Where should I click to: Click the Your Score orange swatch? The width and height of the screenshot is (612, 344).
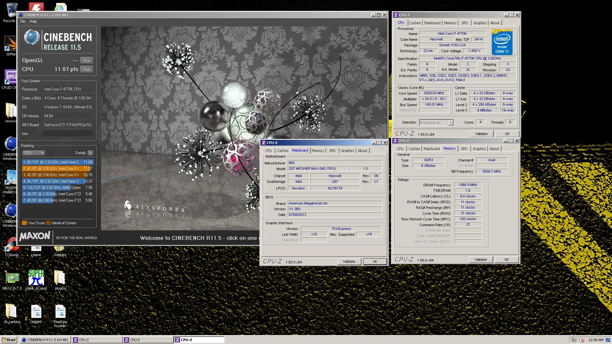click(x=24, y=223)
